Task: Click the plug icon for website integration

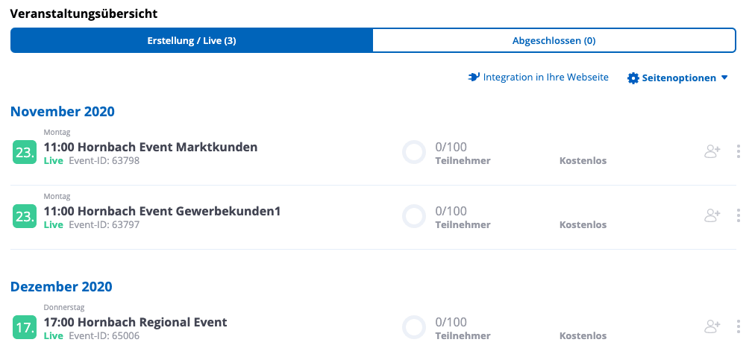Action: [x=474, y=78]
